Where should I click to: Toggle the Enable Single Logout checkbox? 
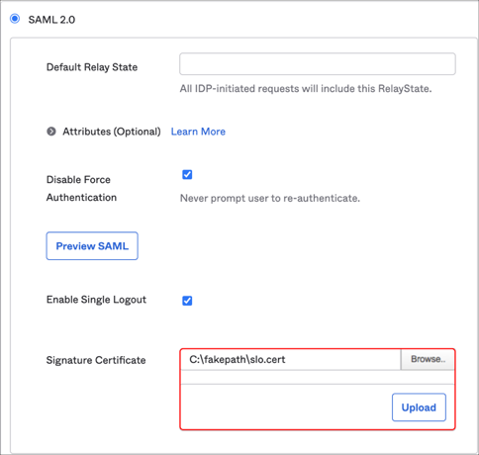click(x=187, y=301)
